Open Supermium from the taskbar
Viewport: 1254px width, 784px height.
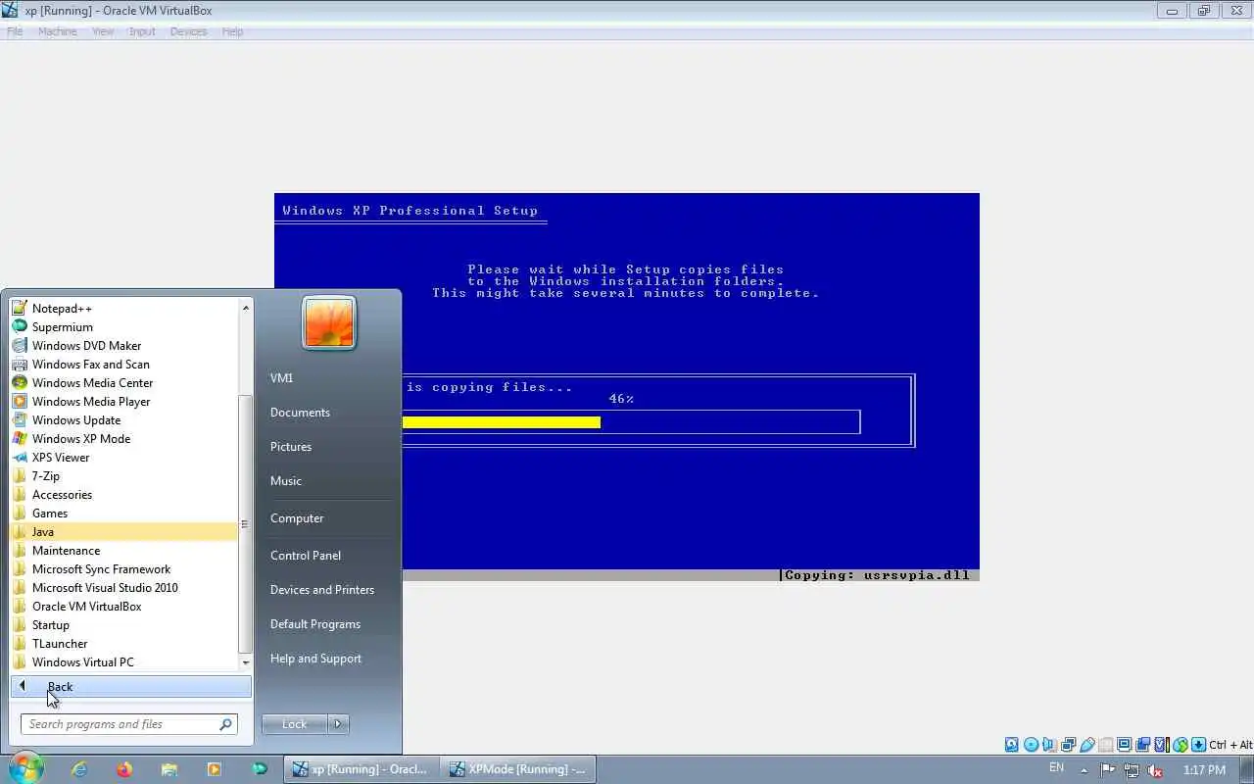click(x=260, y=769)
